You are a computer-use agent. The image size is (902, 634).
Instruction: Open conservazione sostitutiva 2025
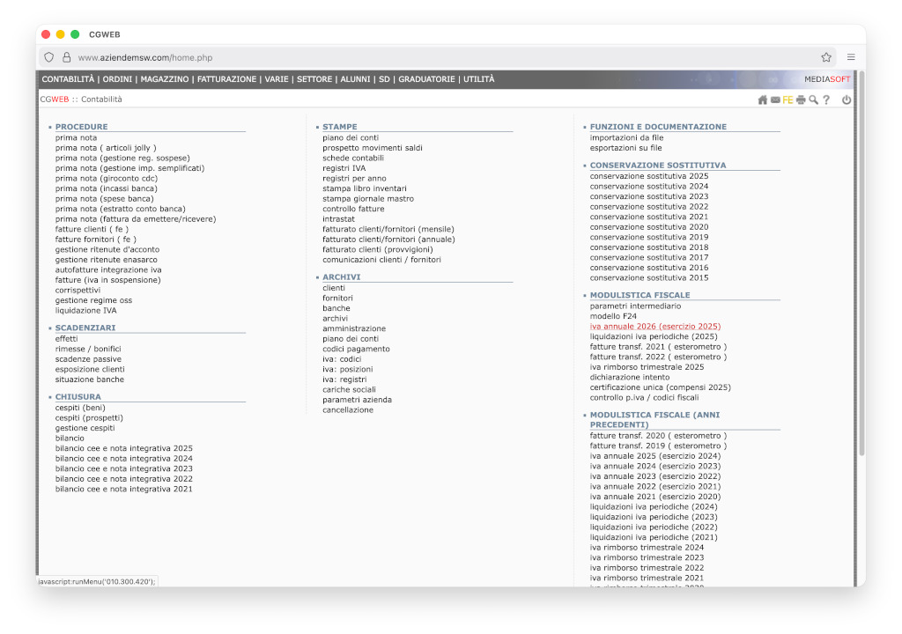(648, 176)
